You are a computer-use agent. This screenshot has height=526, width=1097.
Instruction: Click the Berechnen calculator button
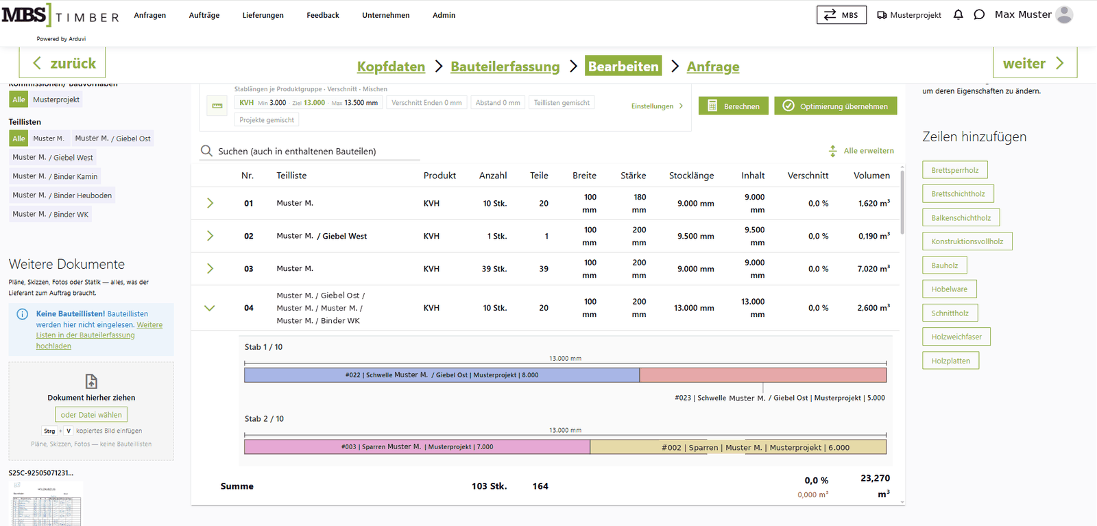click(734, 106)
